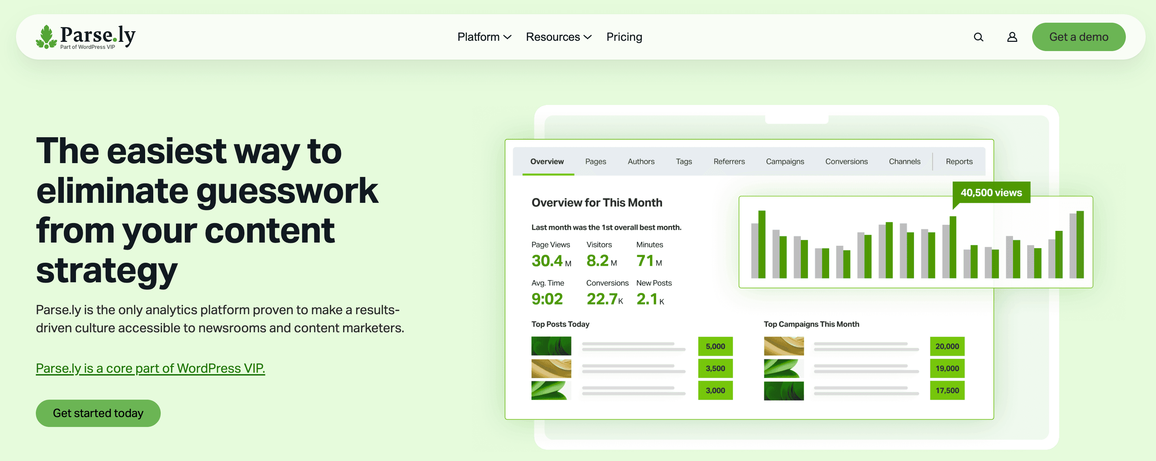The image size is (1156, 461).
Task: Switch to the Authors tab
Action: tap(641, 161)
